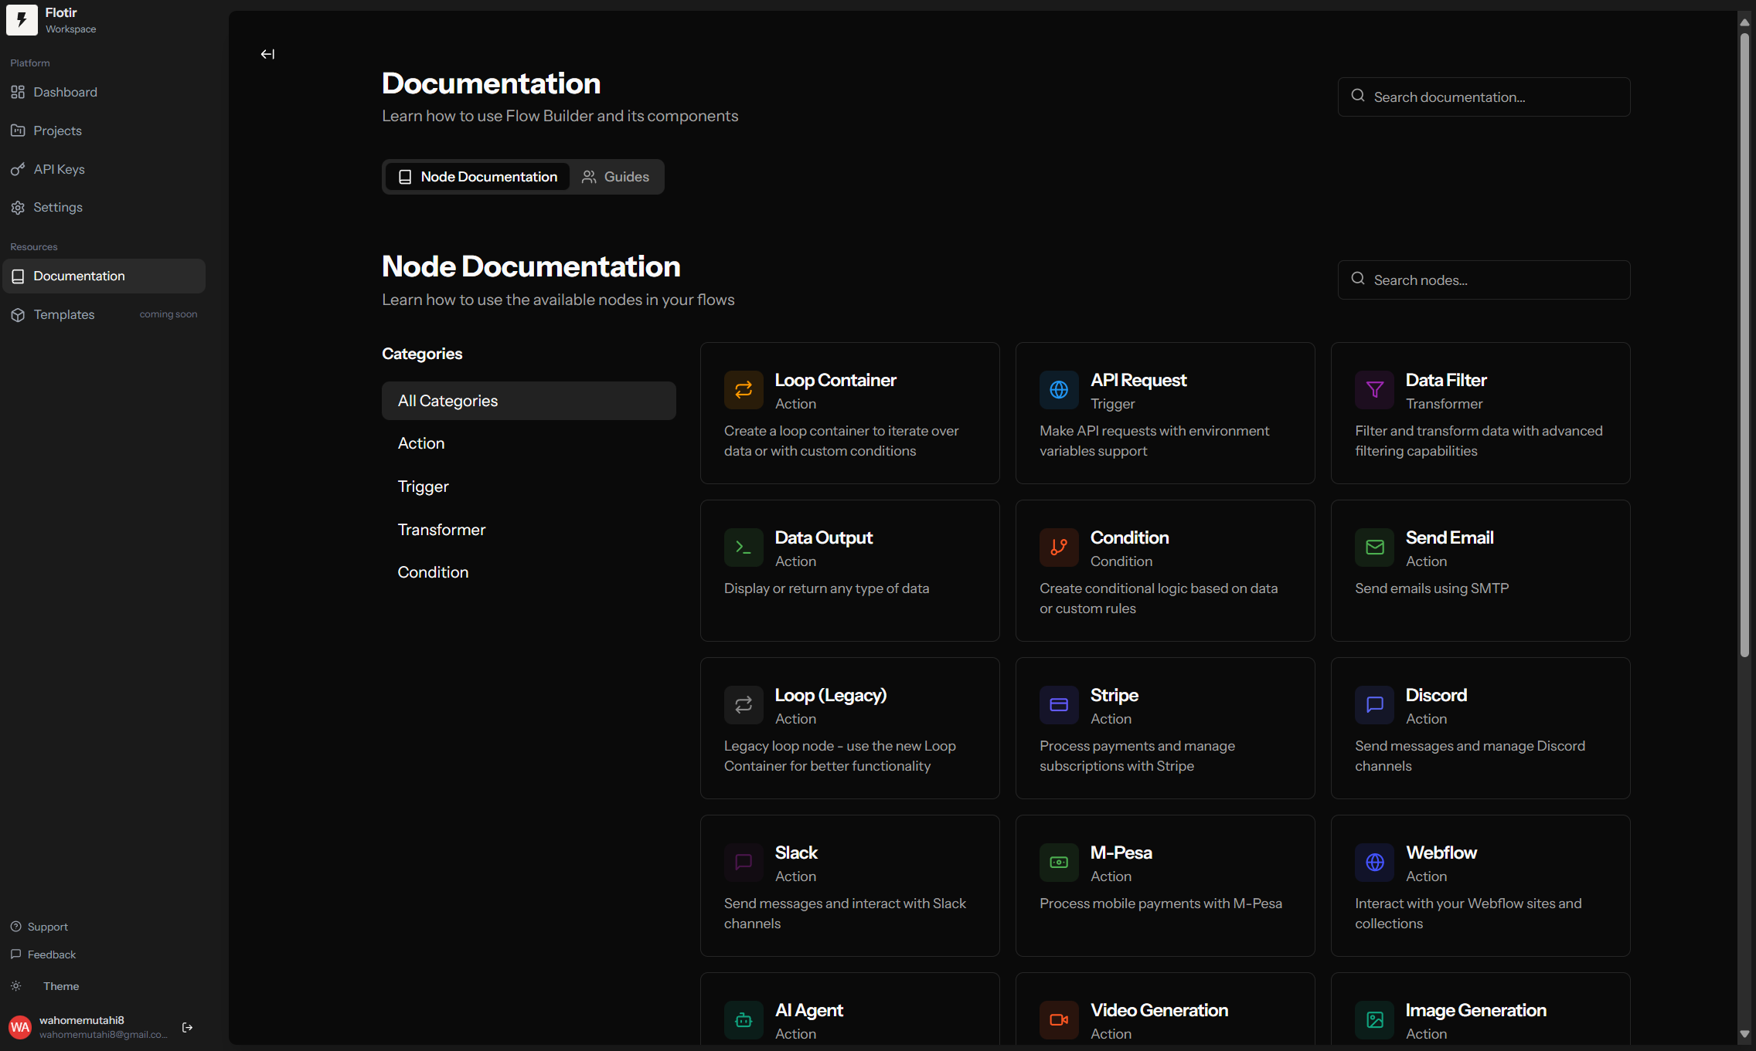The height and width of the screenshot is (1051, 1756).
Task: Open Projects in the sidebar
Action: pos(57,131)
